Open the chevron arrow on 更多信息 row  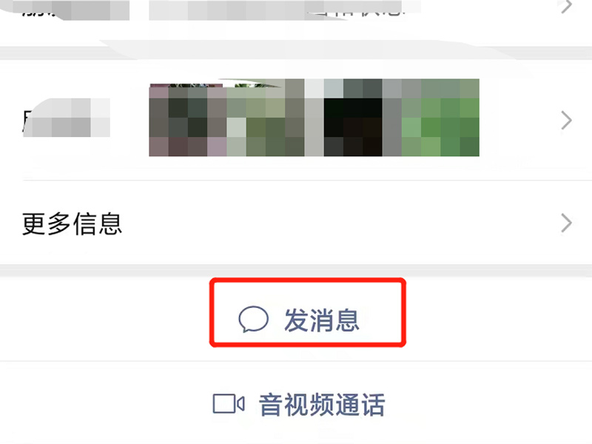pyautogui.click(x=566, y=223)
